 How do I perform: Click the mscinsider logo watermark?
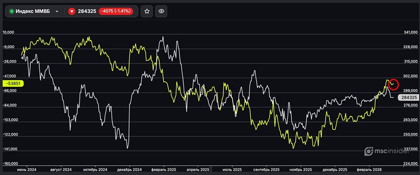pos(387,151)
